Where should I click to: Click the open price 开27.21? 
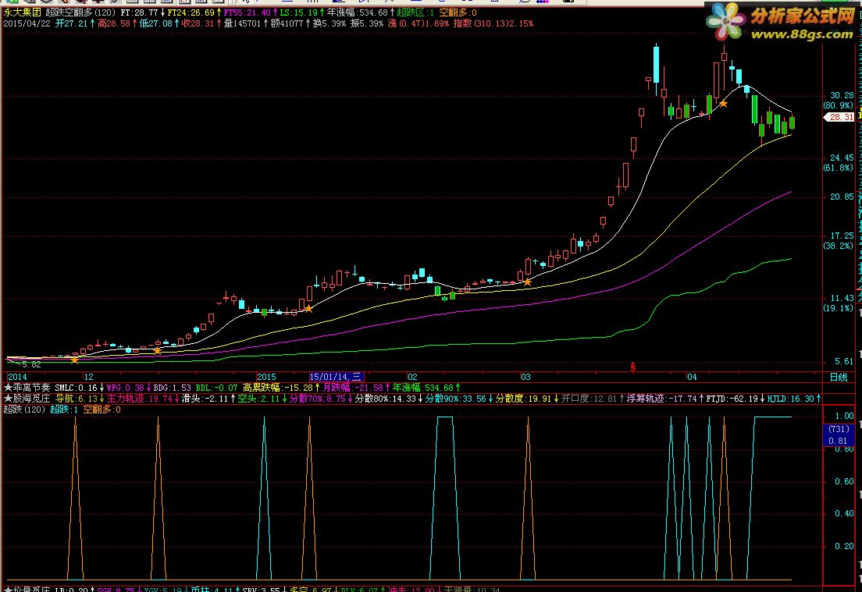pyautogui.click(x=72, y=23)
